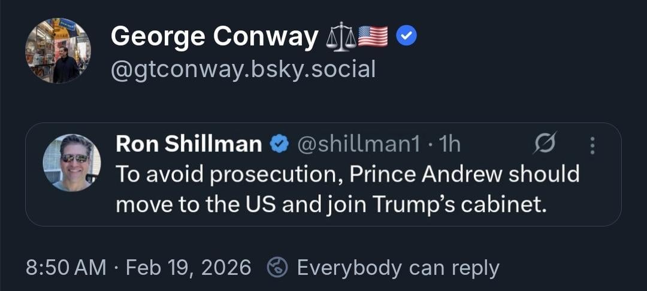Click the 1h timestamp on quoted post
The height and width of the screenshot is (291, 647).
tap(449, 144)
